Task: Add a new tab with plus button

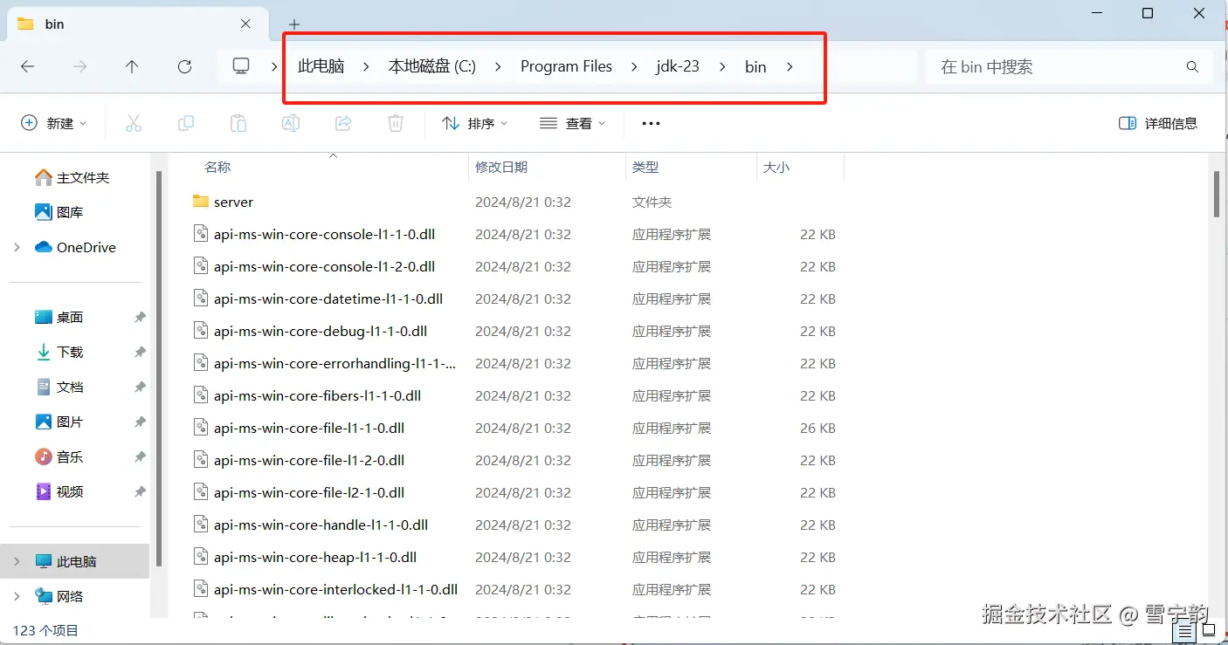Action: 294,24
